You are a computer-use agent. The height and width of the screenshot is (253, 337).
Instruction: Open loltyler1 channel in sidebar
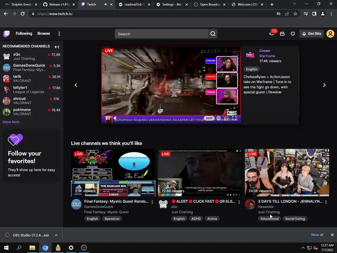tap(32, 90)
